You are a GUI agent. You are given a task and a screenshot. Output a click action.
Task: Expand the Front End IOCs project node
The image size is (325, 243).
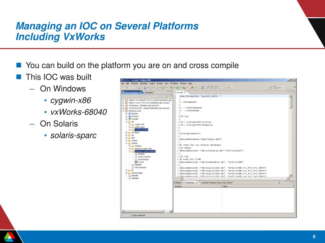(x=123, y=108)
